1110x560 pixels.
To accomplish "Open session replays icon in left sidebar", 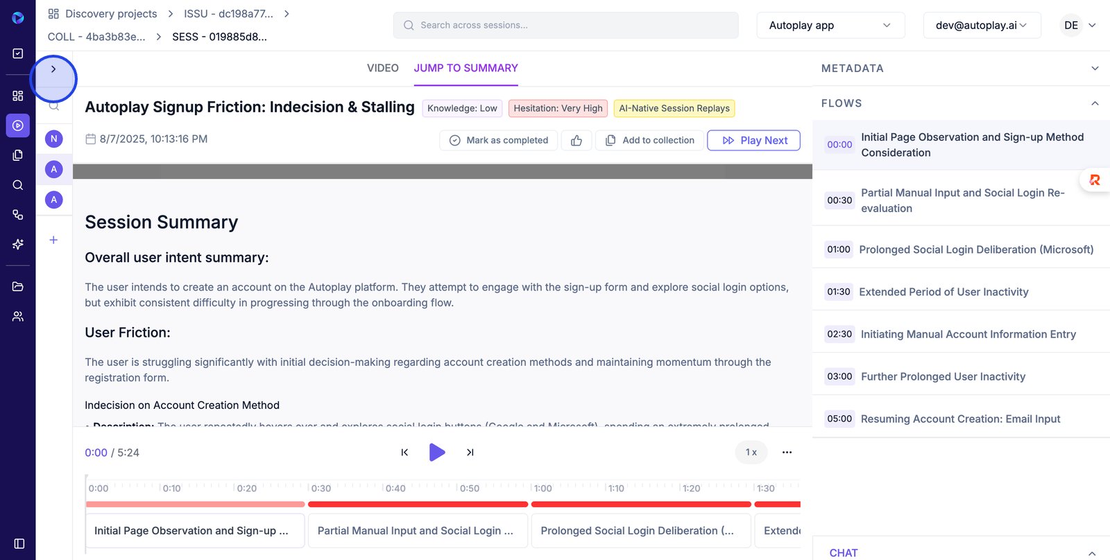I will click(18, 125).
